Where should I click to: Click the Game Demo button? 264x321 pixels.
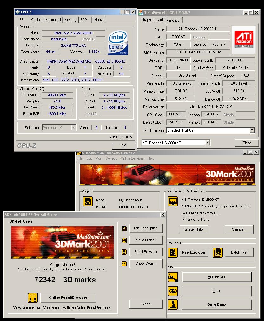click(217, 305)
